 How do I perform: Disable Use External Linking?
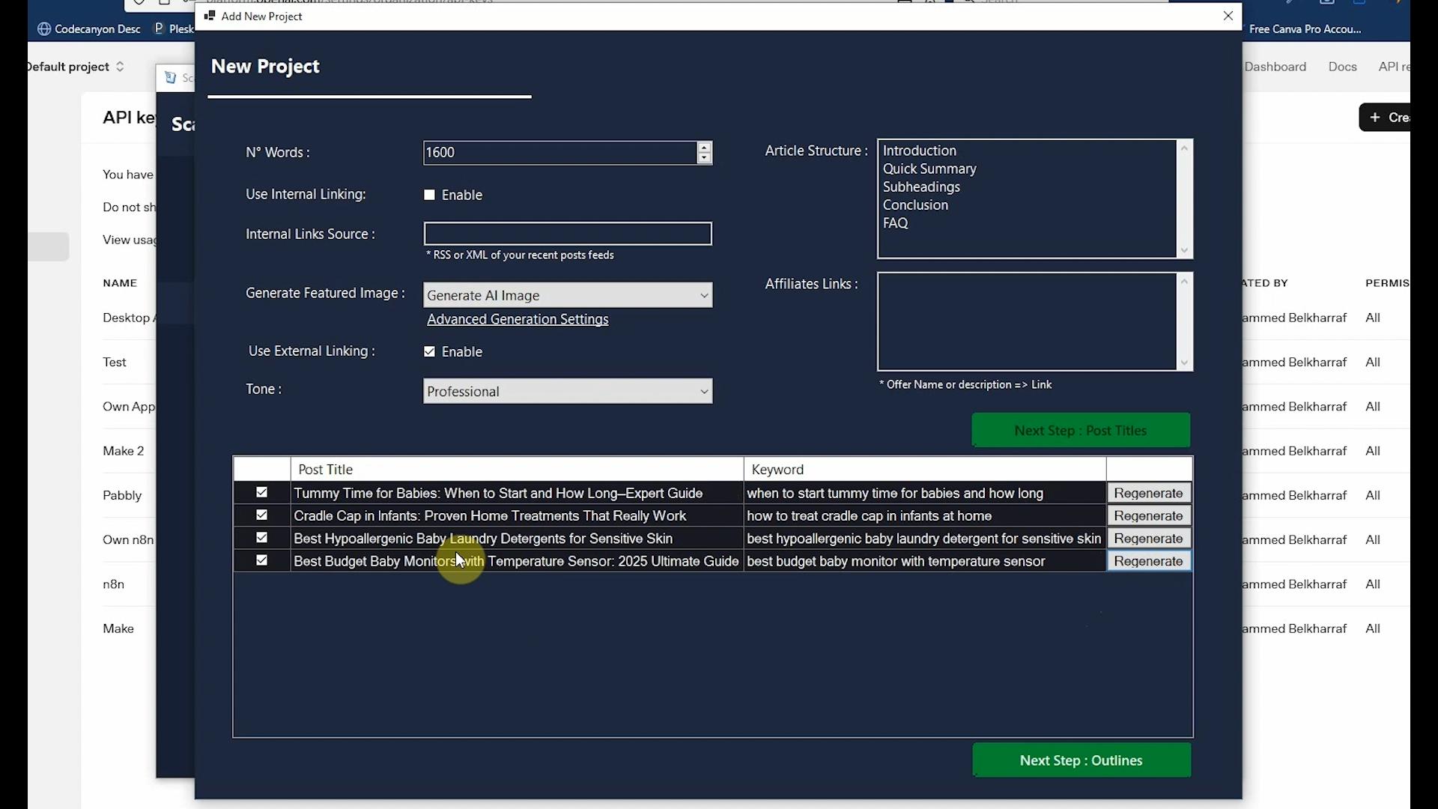click(429, 351)
